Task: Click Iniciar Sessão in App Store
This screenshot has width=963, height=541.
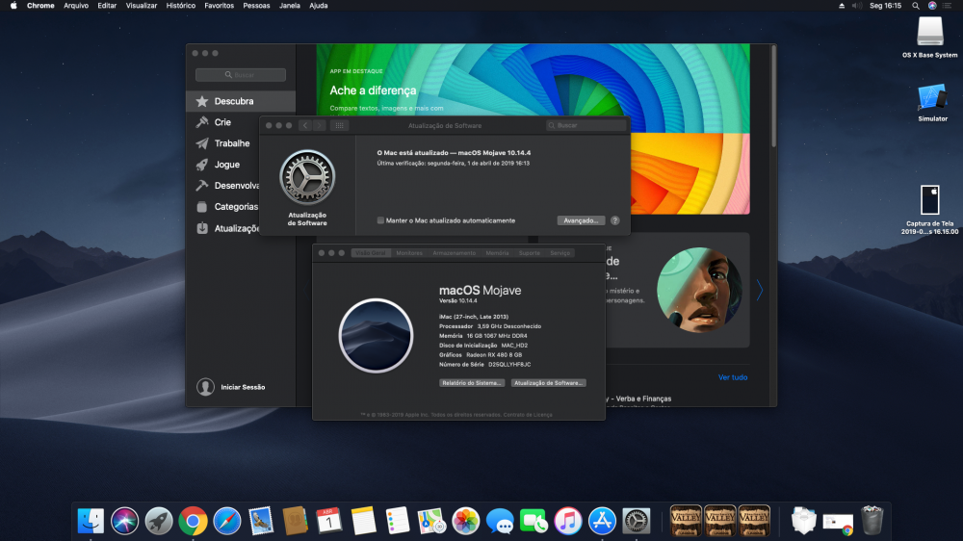Action: tap(231, 387)
